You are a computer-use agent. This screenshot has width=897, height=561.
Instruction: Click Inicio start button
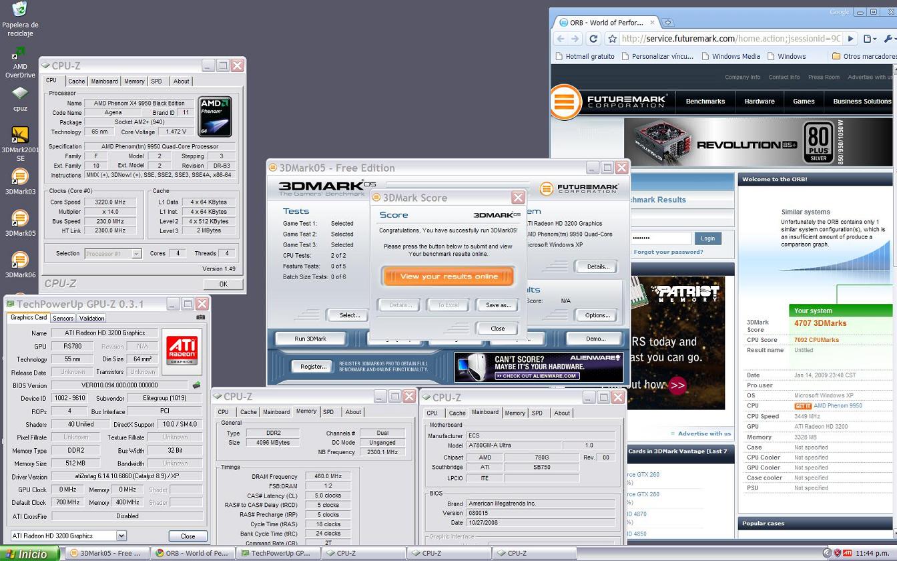click(30, 553)
